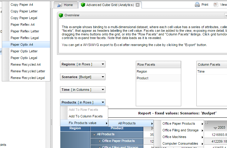Collapse the All Products tree row
The height and width of the screenshot is (148, 227).
point(94,134)
